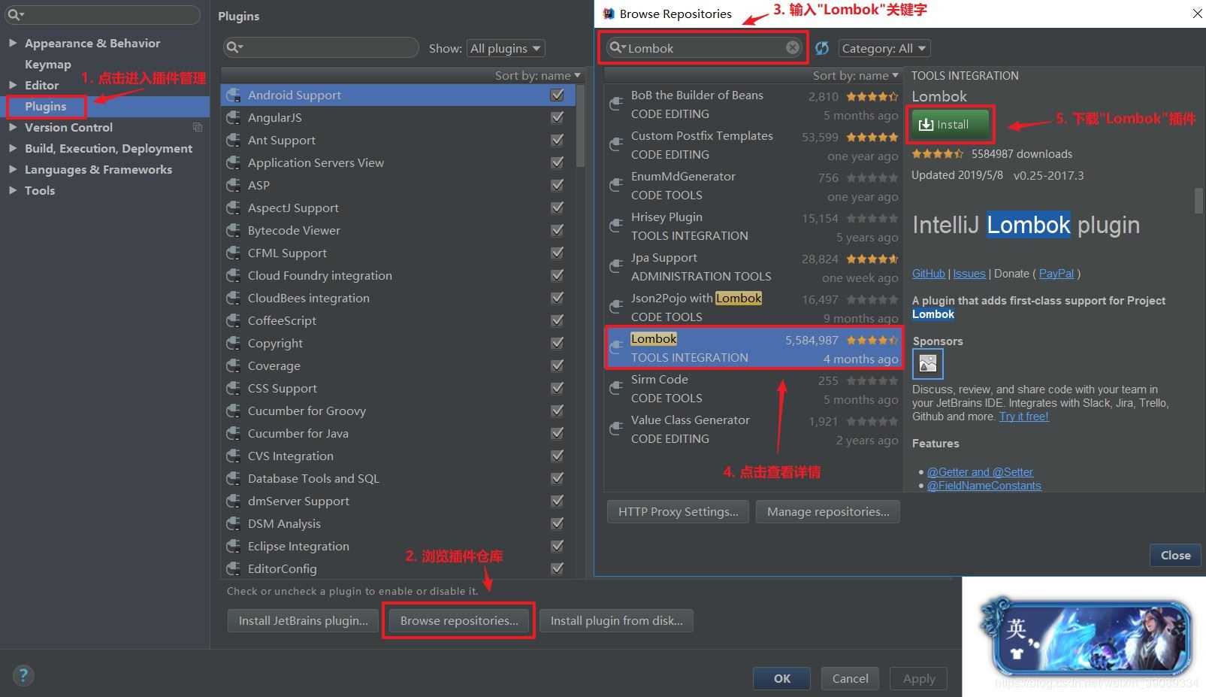
Task: Open the GitHub link in Lombok description
Action: coord(929,274)
